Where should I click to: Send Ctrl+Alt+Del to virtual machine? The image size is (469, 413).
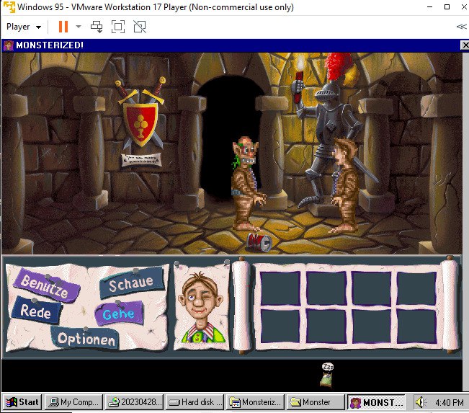point(97,27)
